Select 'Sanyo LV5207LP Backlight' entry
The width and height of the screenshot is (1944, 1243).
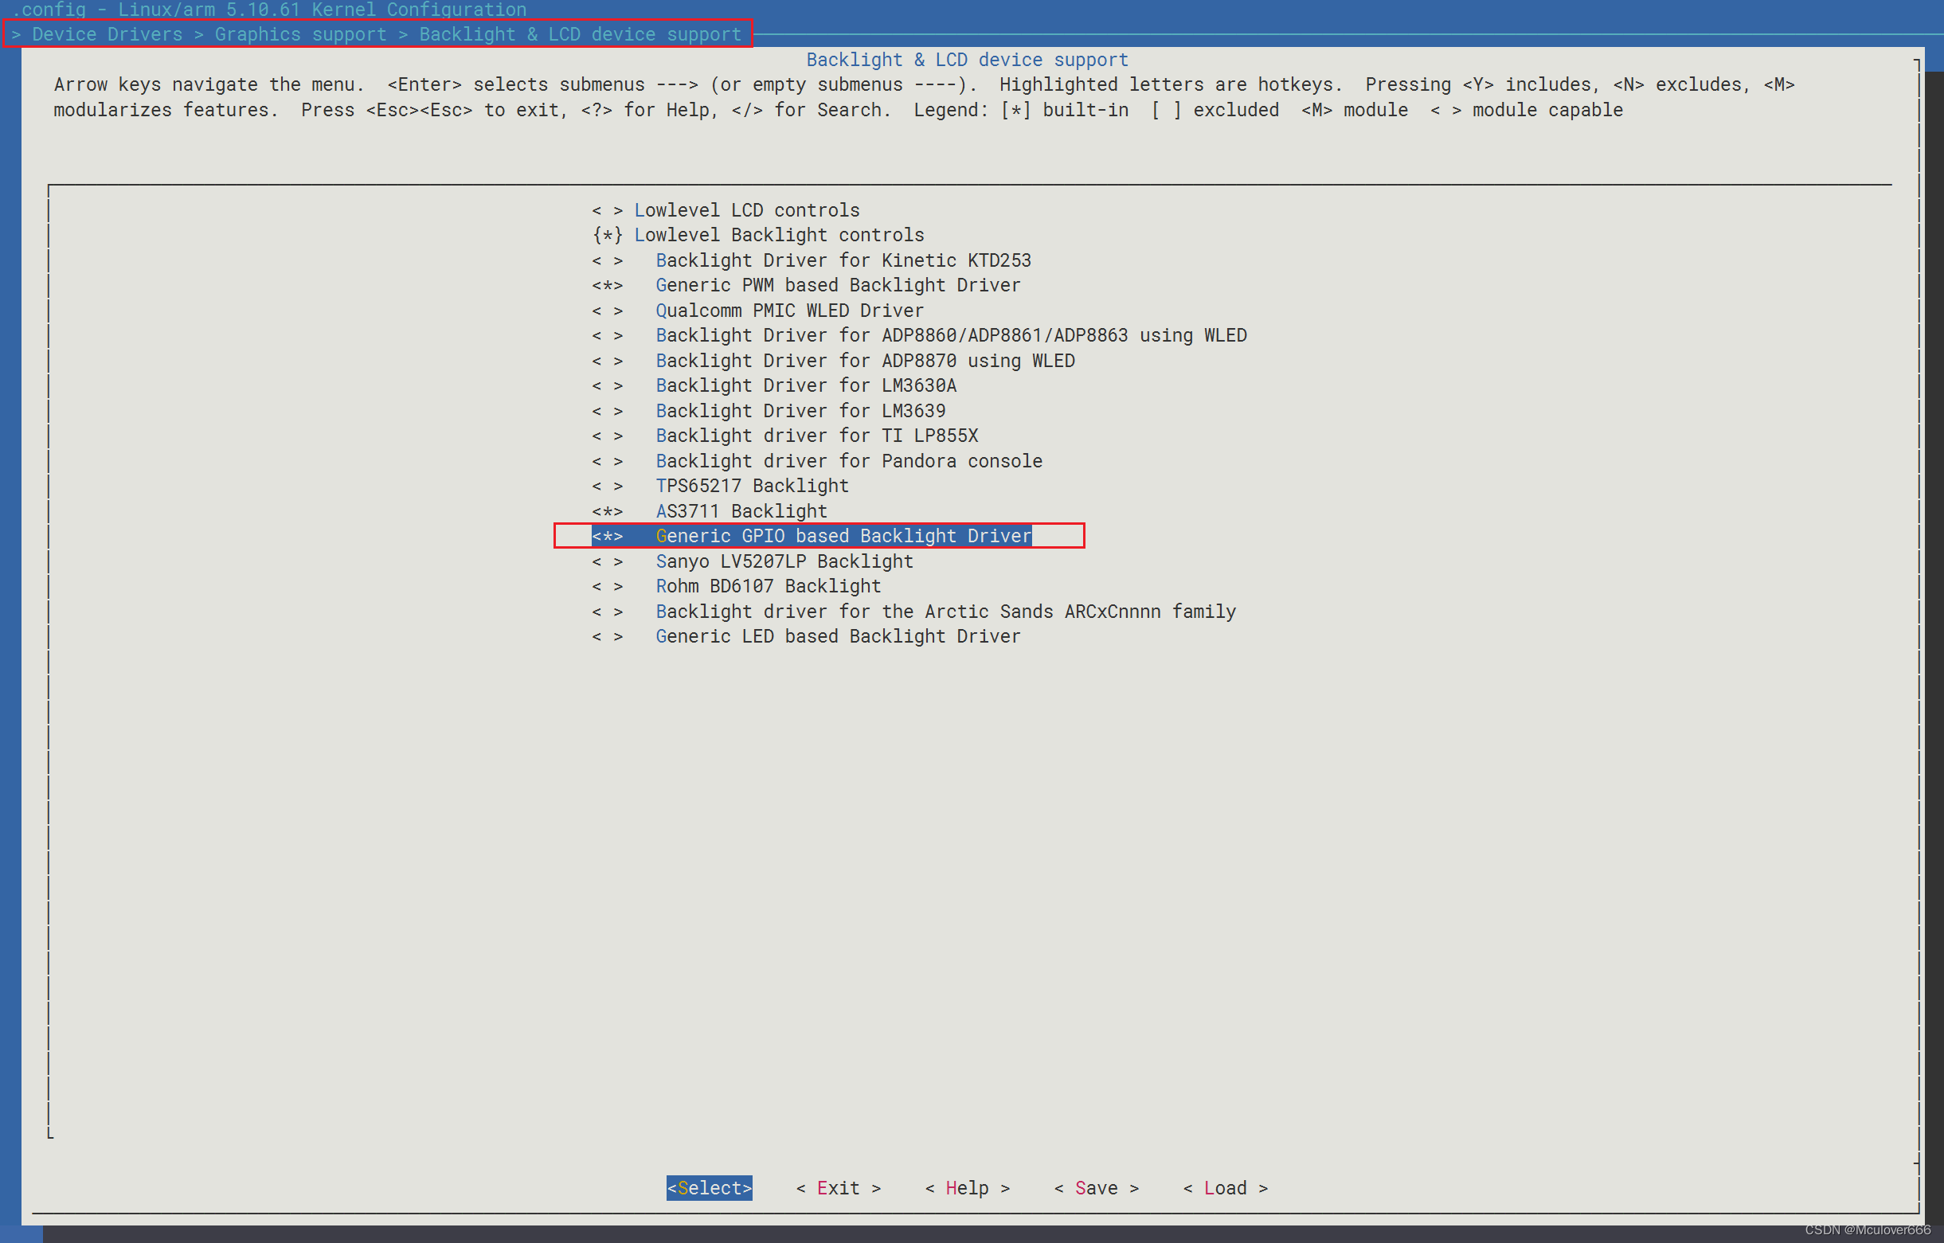tap(784, 561)
